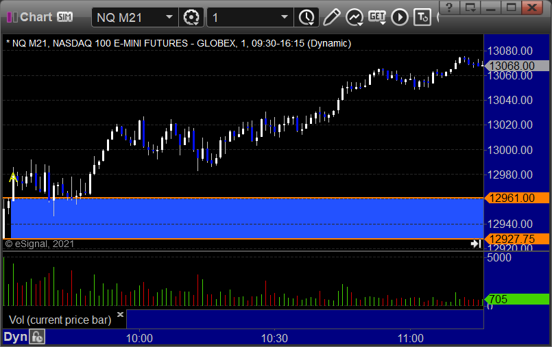
Task: Start the bar replay play button
Action: pyautogui.click(x=400, y=17)
